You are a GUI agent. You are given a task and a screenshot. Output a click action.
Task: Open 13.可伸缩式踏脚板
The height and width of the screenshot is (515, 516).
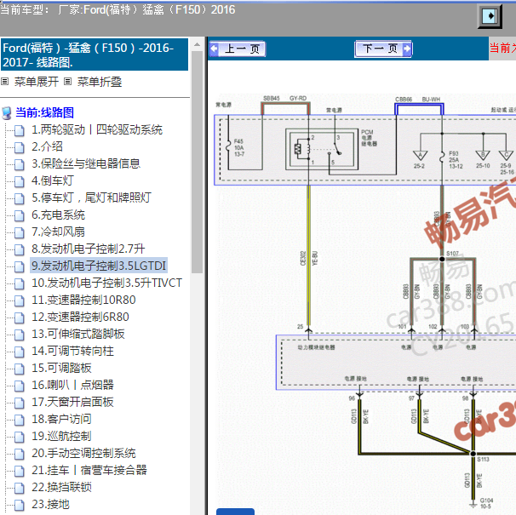coord(78,334)
